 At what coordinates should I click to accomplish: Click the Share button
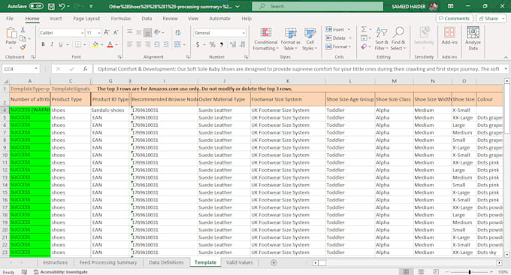click(x=491, y=19)
